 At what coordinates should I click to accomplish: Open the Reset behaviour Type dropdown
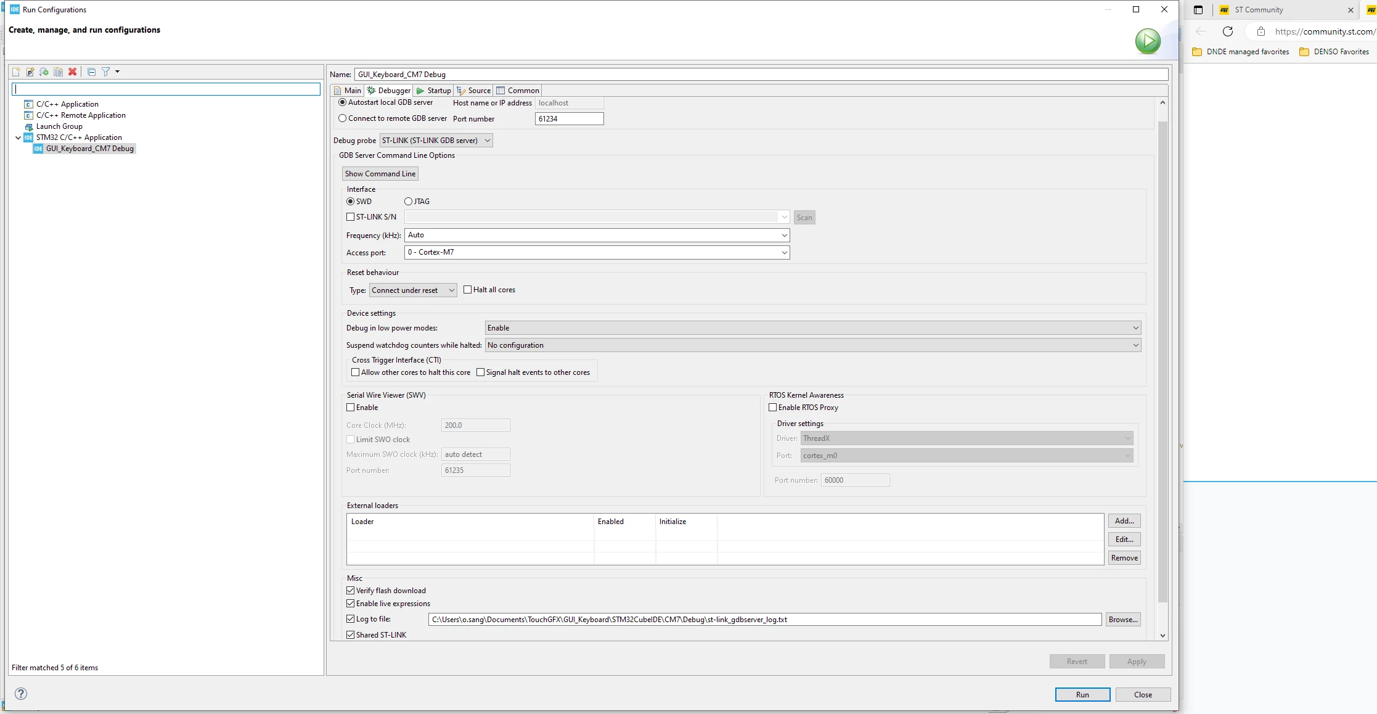pyautogui.click(x=413, y=290)
